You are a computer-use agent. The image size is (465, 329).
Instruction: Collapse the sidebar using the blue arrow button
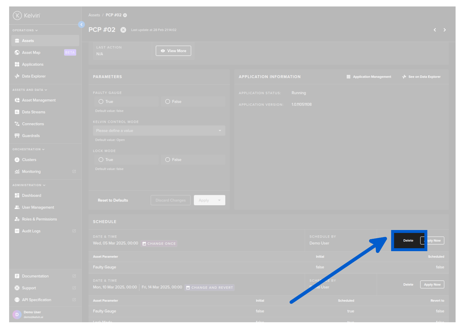[x=82, y=25]
